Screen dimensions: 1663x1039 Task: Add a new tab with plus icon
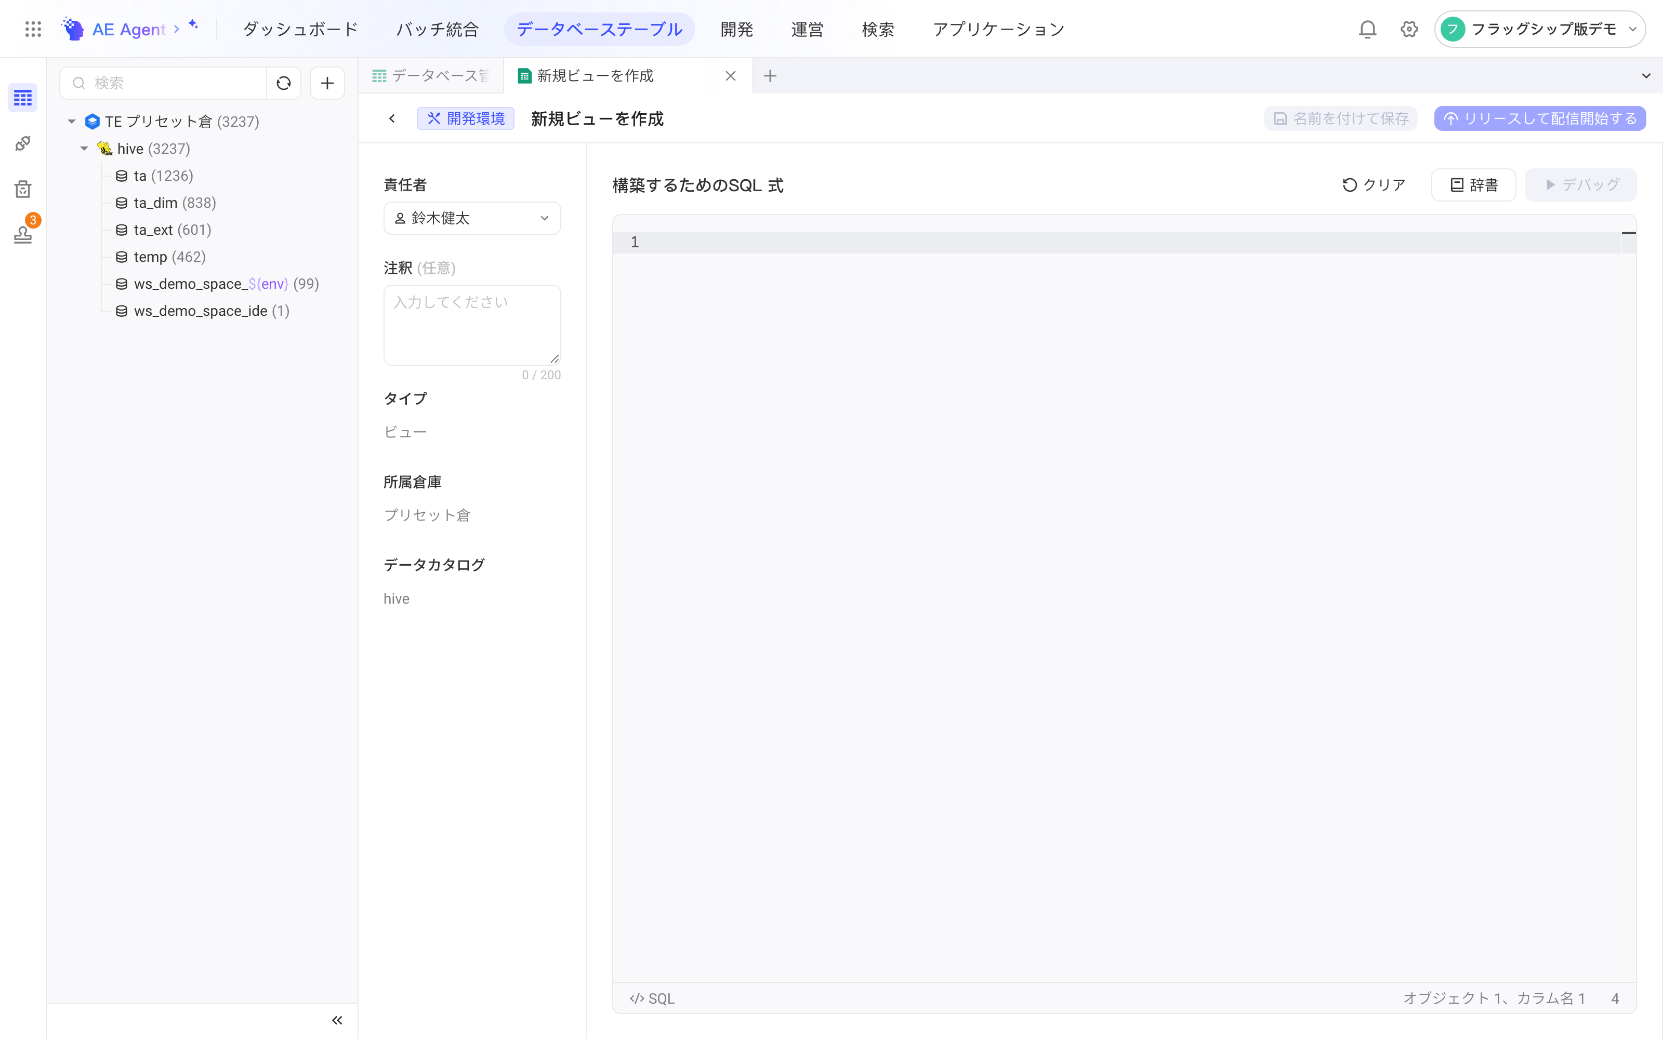(x=770, y=76)
